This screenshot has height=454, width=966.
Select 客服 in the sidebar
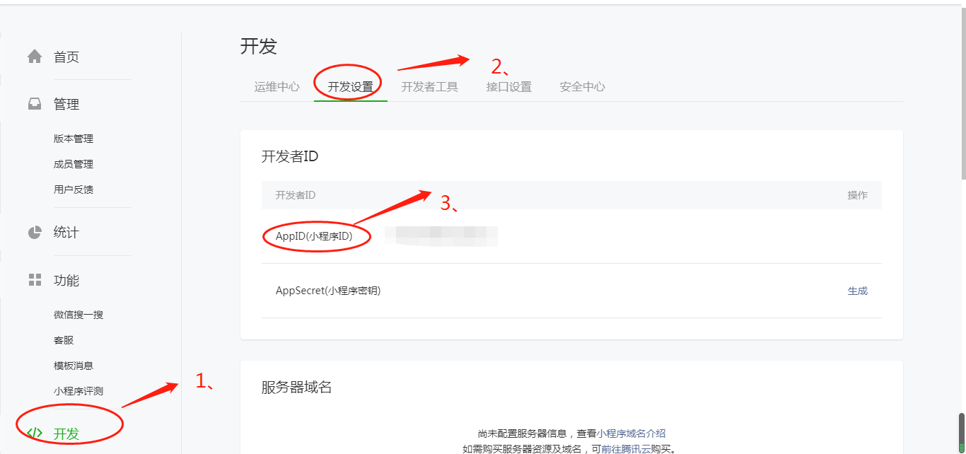64,340
